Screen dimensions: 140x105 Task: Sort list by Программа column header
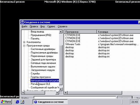tap(80, 32)
